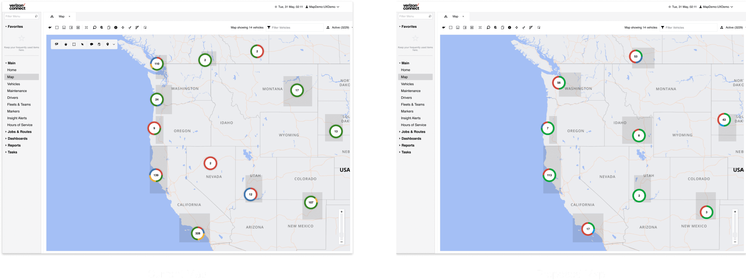Image resolution: width=746 pixels, height=280 pixels.
Task: Open MapDemo:UXDemo user menu in left window
Action: pos(322,7)
